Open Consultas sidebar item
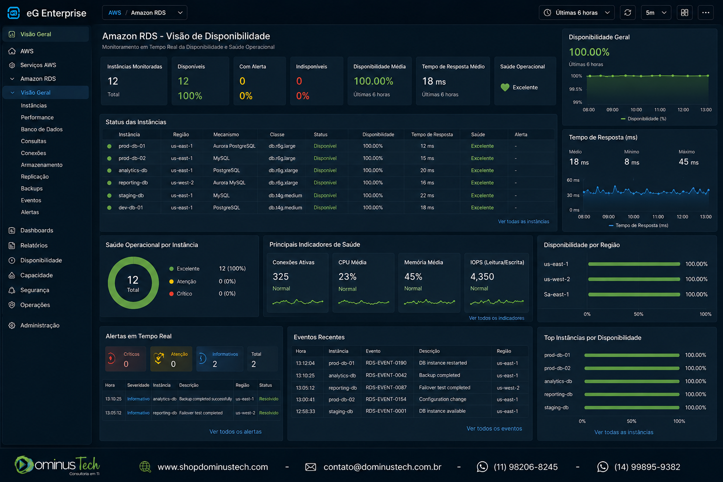 click(x=33, y=141)
